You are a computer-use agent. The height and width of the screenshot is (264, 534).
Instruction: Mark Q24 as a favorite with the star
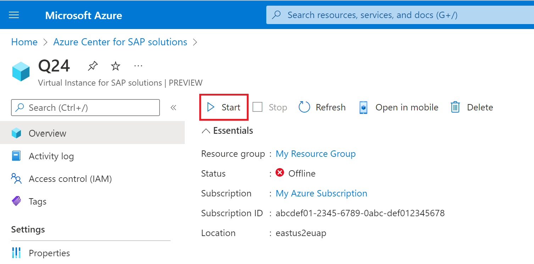(x=116, y=66)
